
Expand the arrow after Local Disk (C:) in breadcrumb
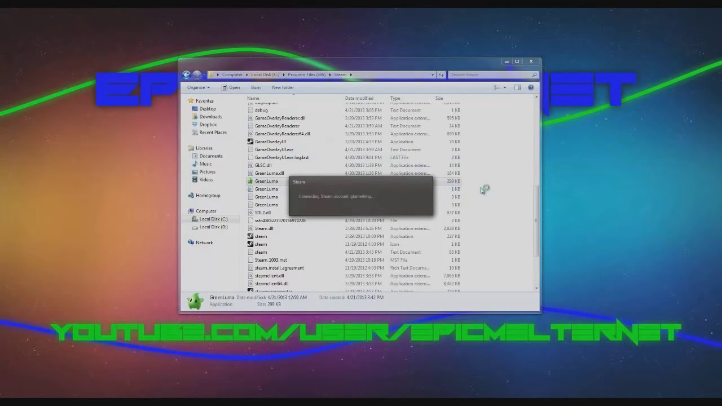pos(283,74)
